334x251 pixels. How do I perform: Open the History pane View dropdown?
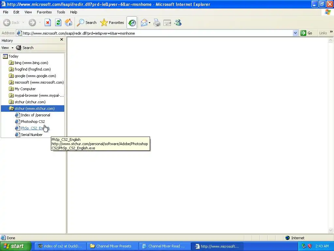[x=8, y=48]
